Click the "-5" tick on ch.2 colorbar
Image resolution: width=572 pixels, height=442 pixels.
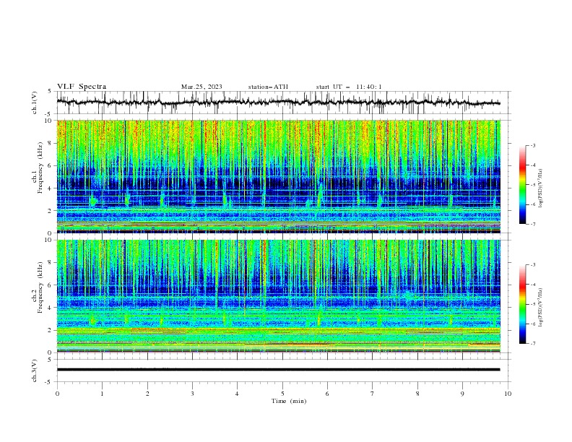[533, 304]
